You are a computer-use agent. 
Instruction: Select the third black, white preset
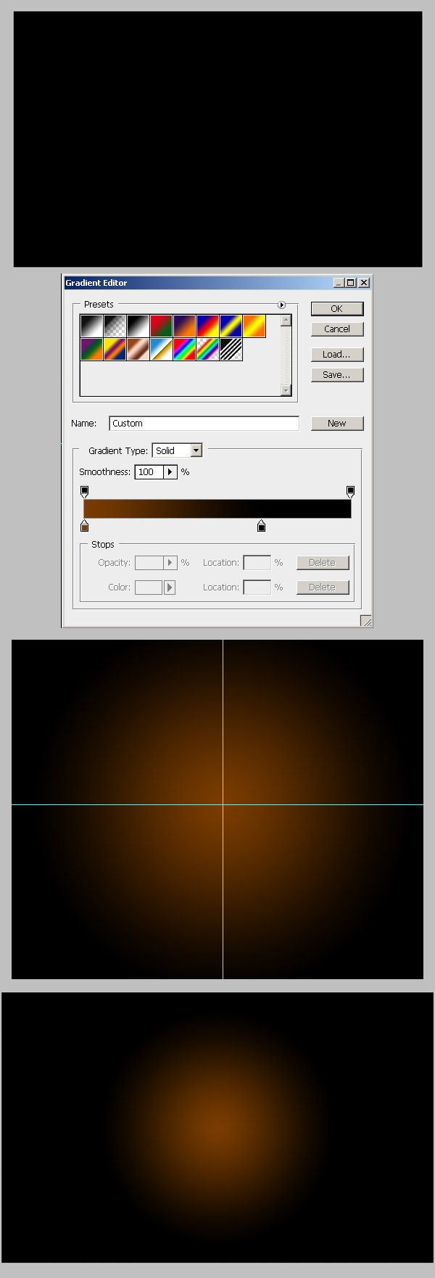pos(138,326)
